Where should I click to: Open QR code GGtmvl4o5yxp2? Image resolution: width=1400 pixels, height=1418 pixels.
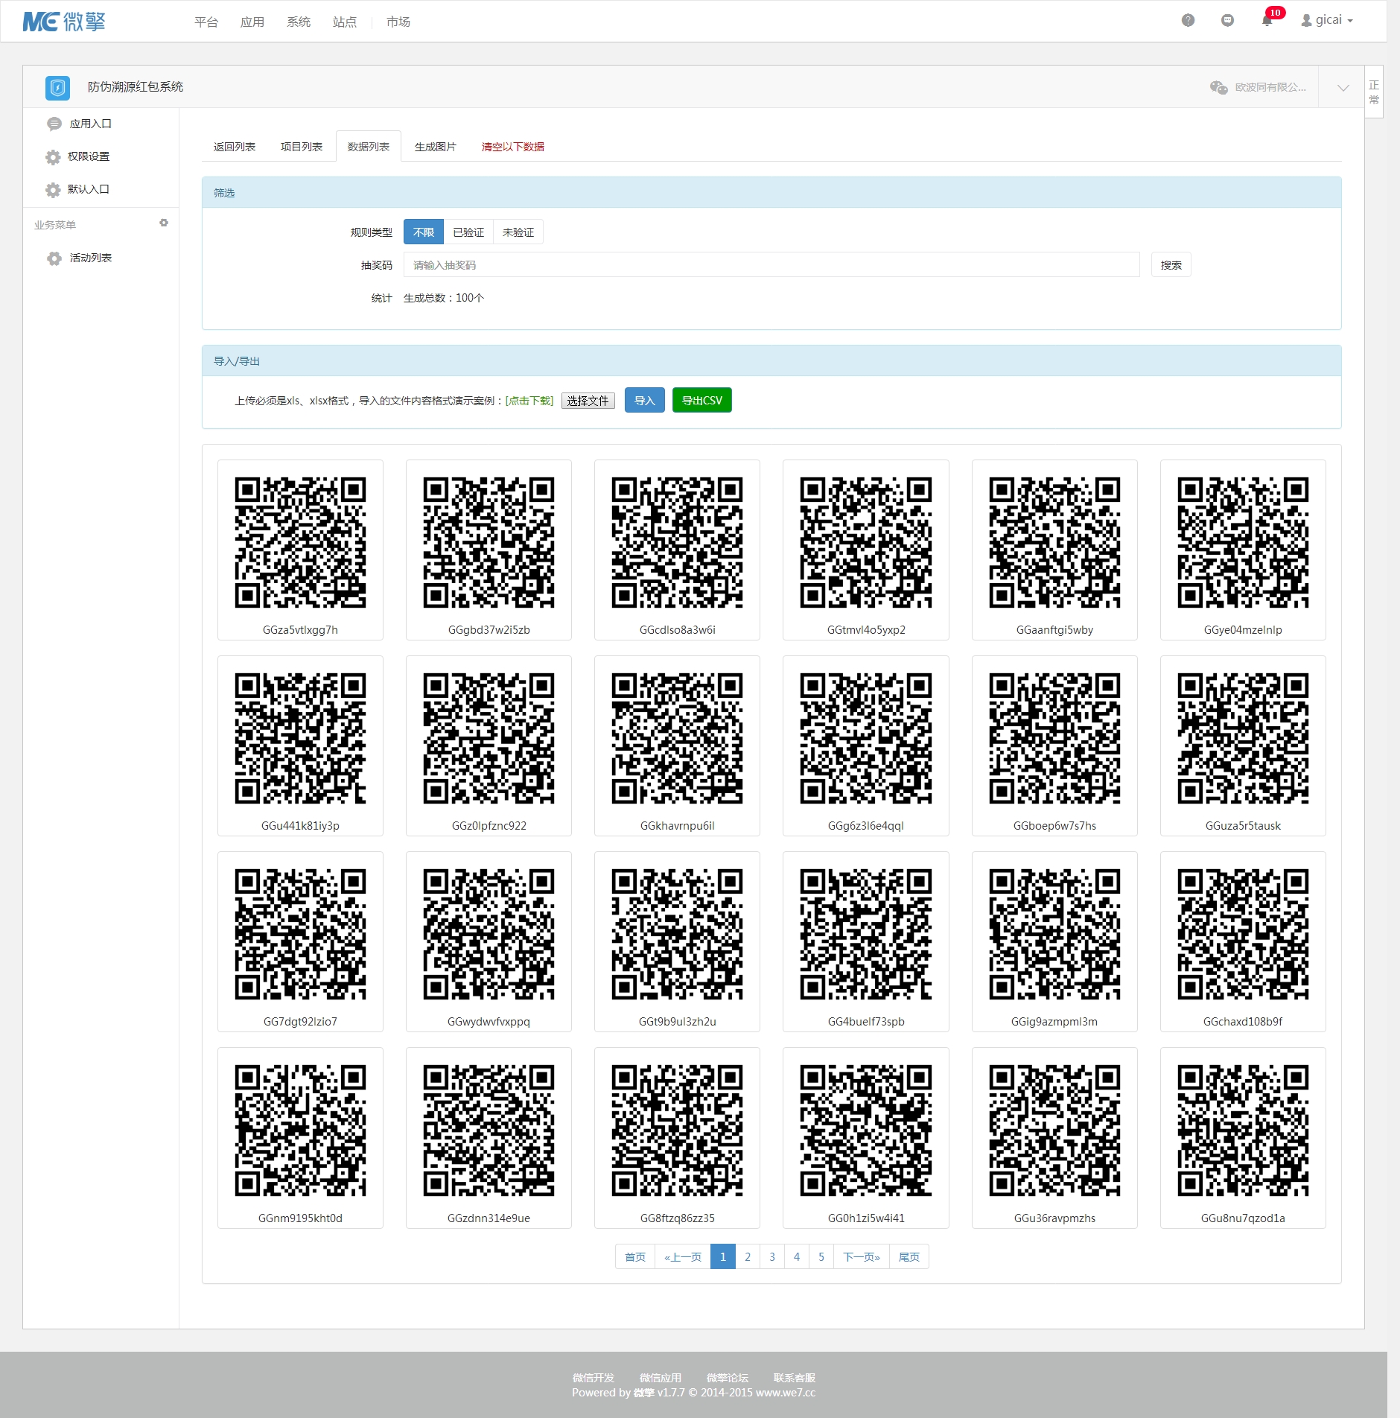tap(866, 543)
